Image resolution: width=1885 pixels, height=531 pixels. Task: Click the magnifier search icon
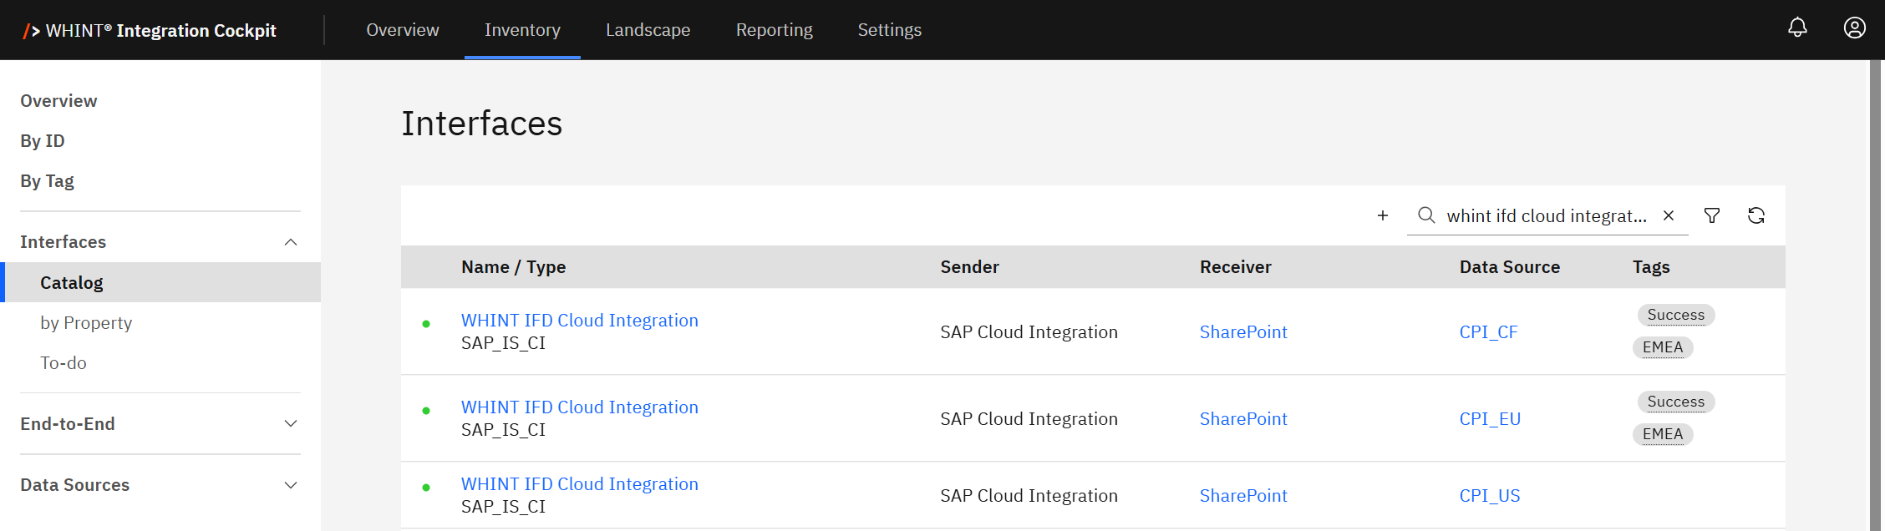pyautogui.click(x=1426, y=215)
